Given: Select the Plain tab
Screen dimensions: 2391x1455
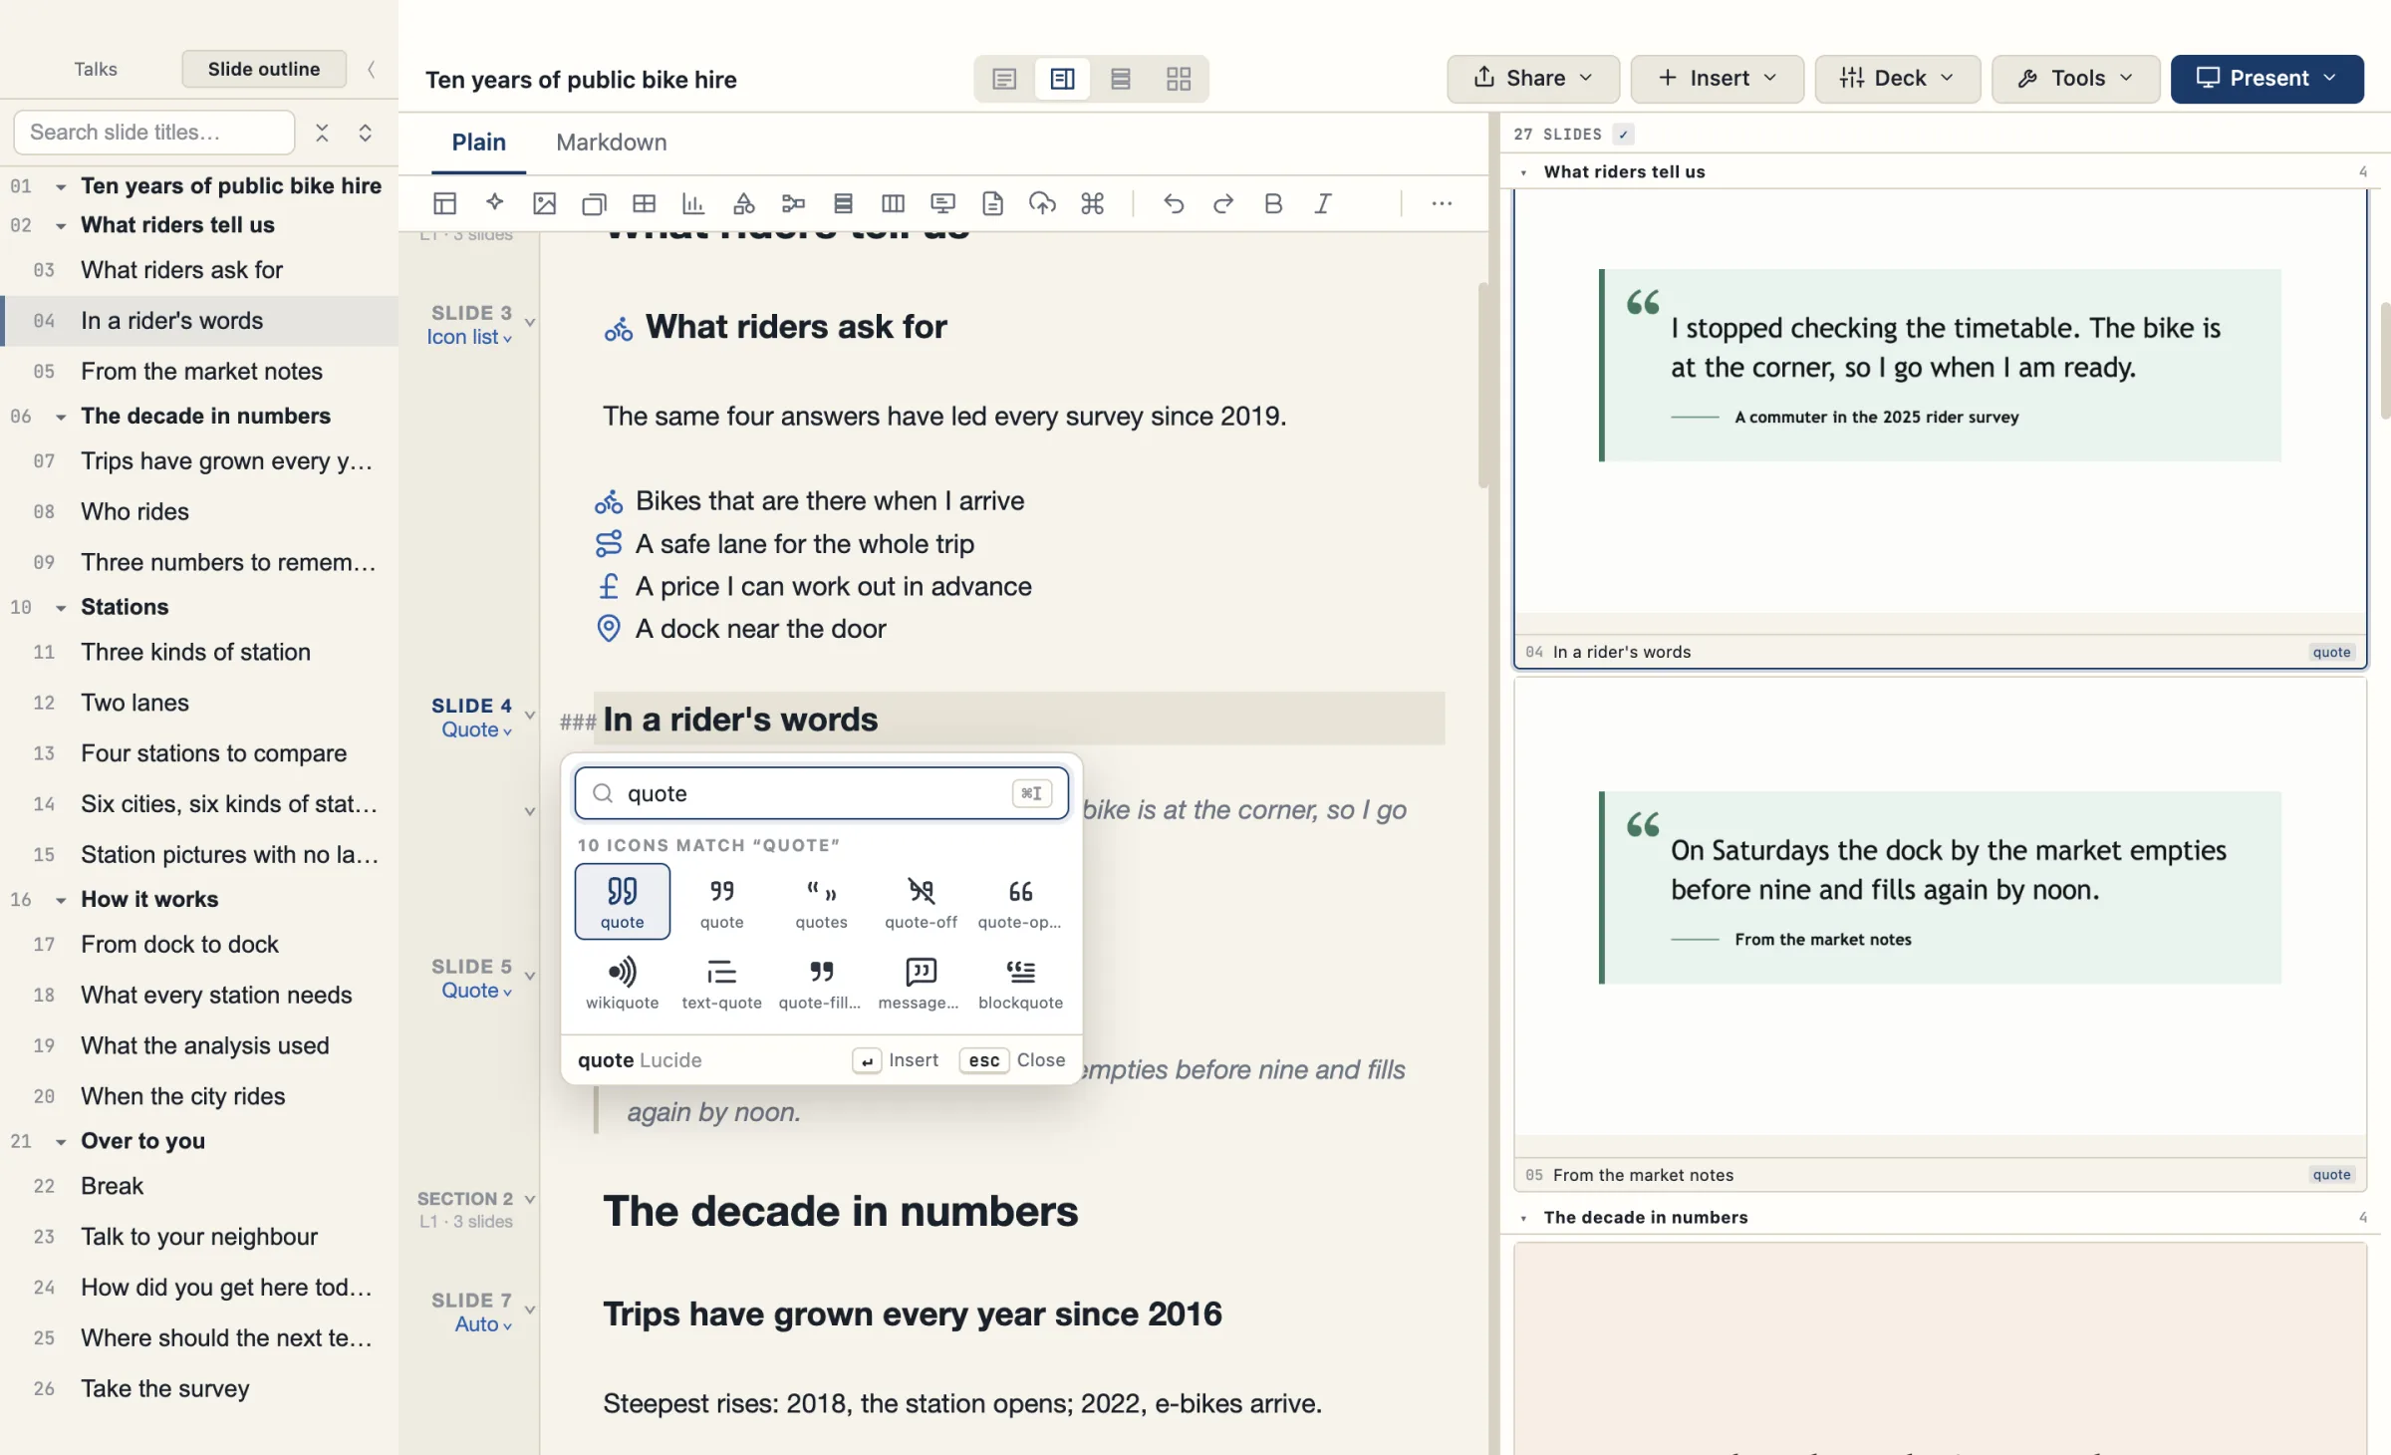Looking at the screenshot, I should (478, 143).
